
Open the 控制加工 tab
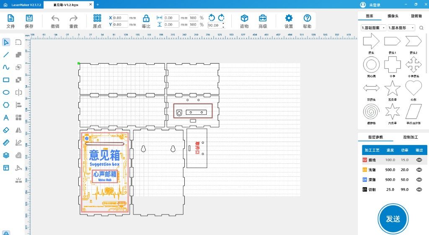coord(411,137)
